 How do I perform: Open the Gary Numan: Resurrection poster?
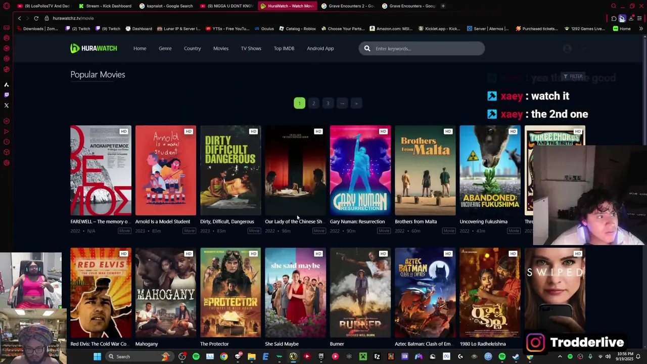pos(360,170)
